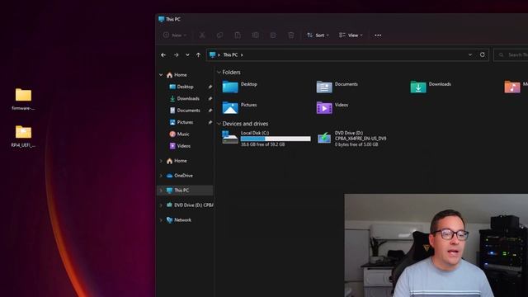Go forward with the Forward arrow
Image resolution: width=528 pixels, height=297 pixels.
176,55
